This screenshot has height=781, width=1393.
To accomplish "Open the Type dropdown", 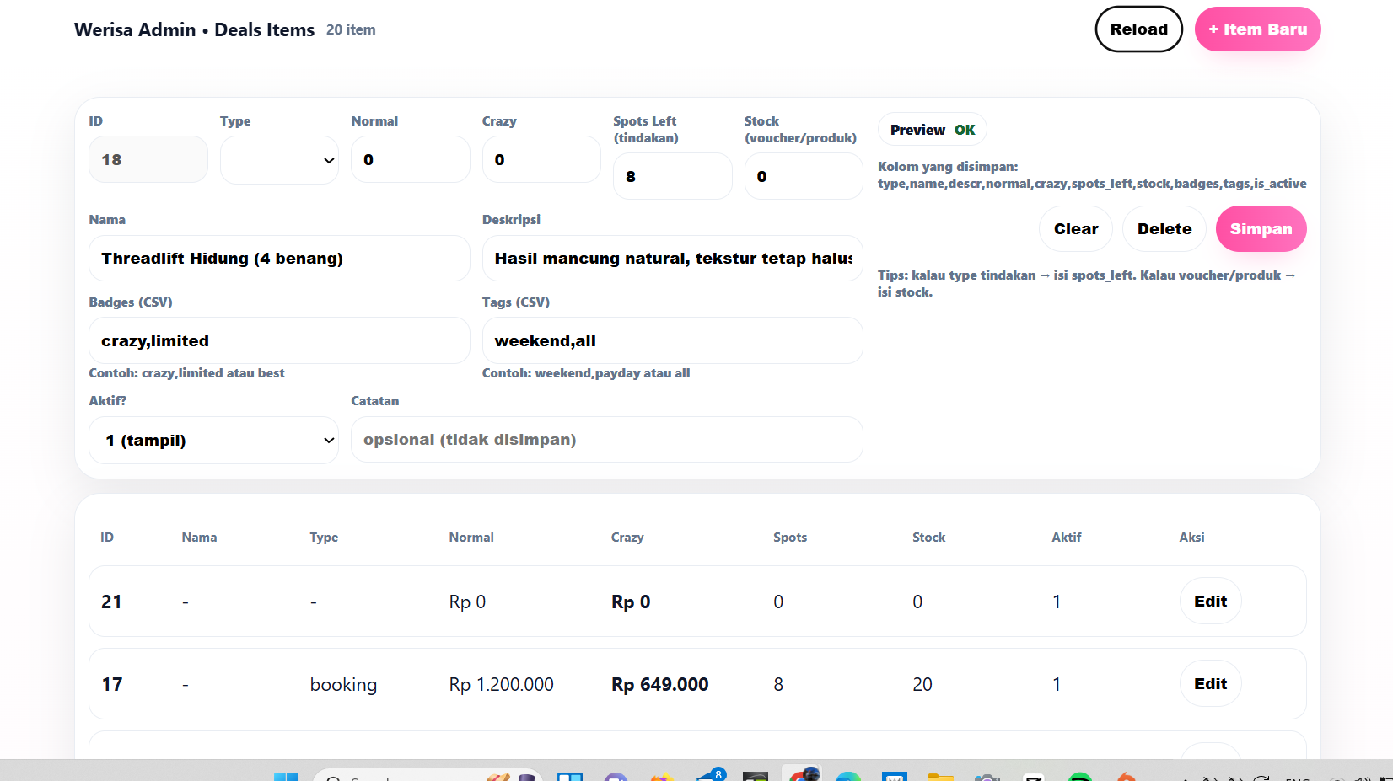I will 279,160.
